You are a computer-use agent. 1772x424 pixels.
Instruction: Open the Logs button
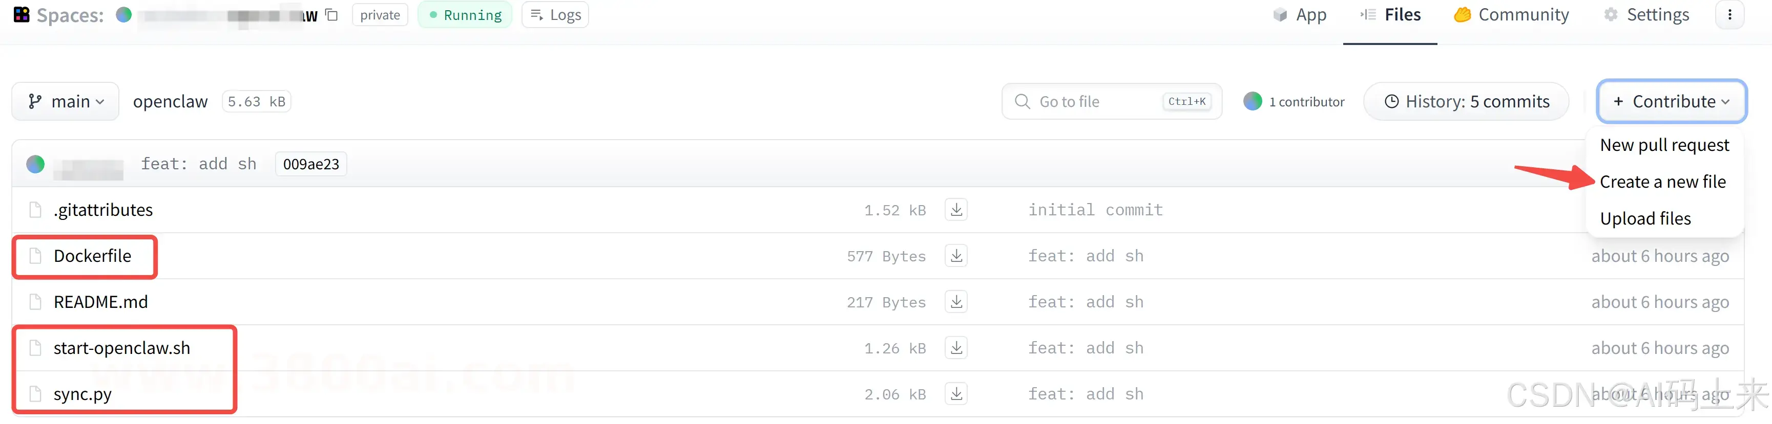[x=555, y=14]
